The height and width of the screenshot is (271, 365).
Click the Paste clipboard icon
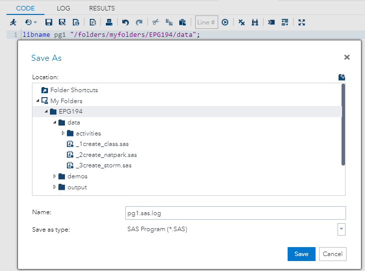pyautogui.click(x=182, y=22)
